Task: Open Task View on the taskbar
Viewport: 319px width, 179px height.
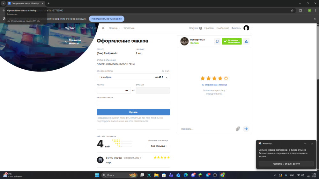Action: pos(142,175)
